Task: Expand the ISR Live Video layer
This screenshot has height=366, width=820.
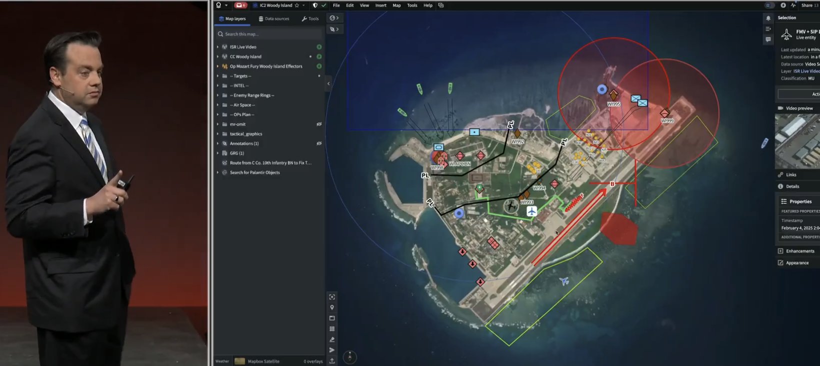Action: (217, 47)
